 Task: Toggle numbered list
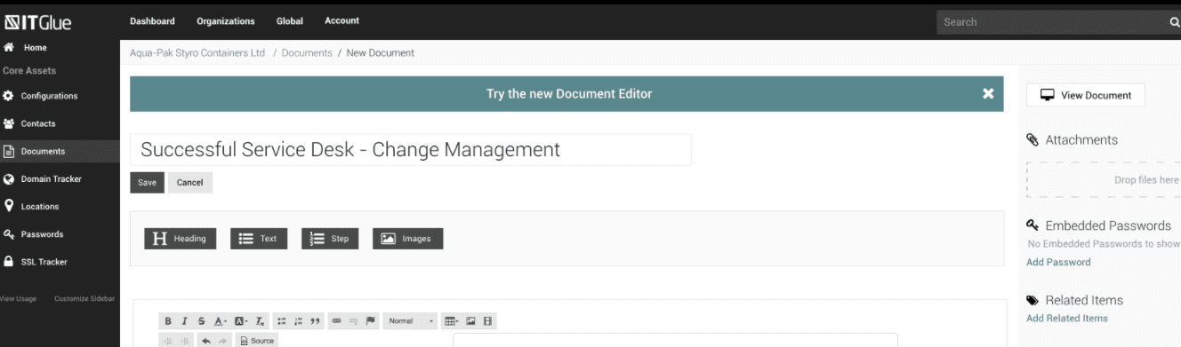(x=298, y=321)
